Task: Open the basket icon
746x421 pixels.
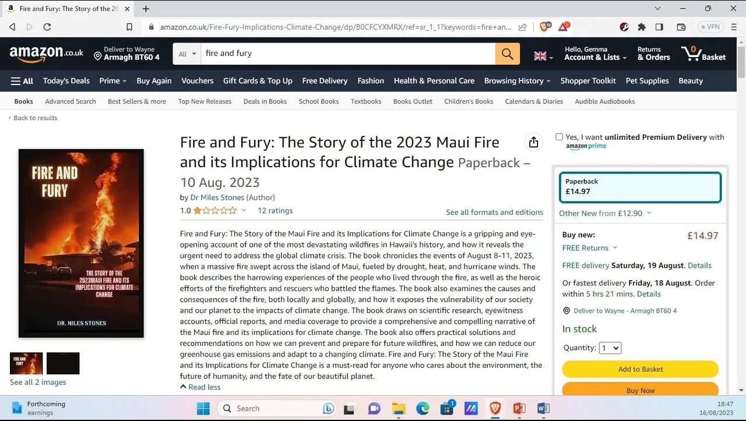Action: (x=703, y=54)
